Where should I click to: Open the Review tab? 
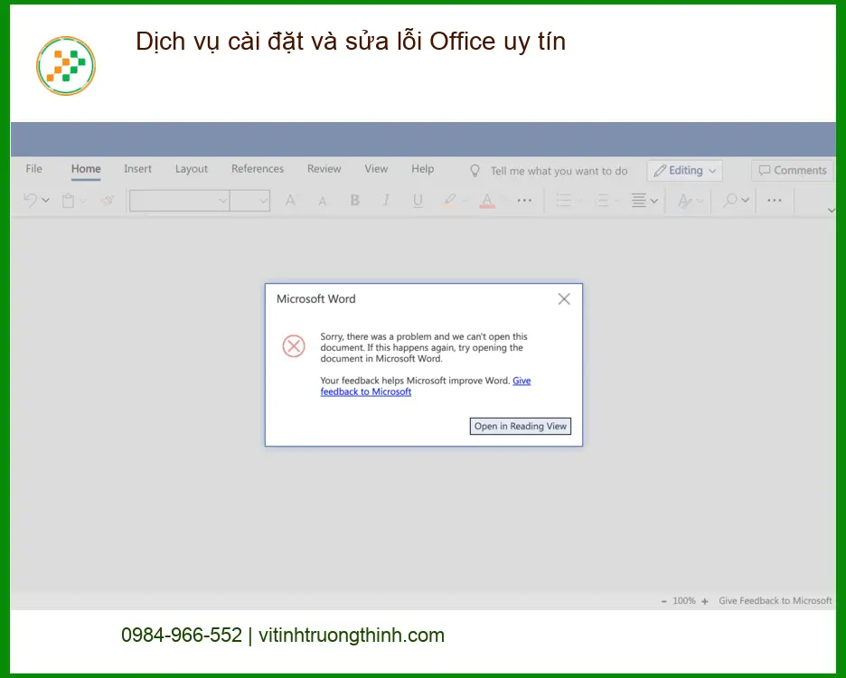[324, 169]
